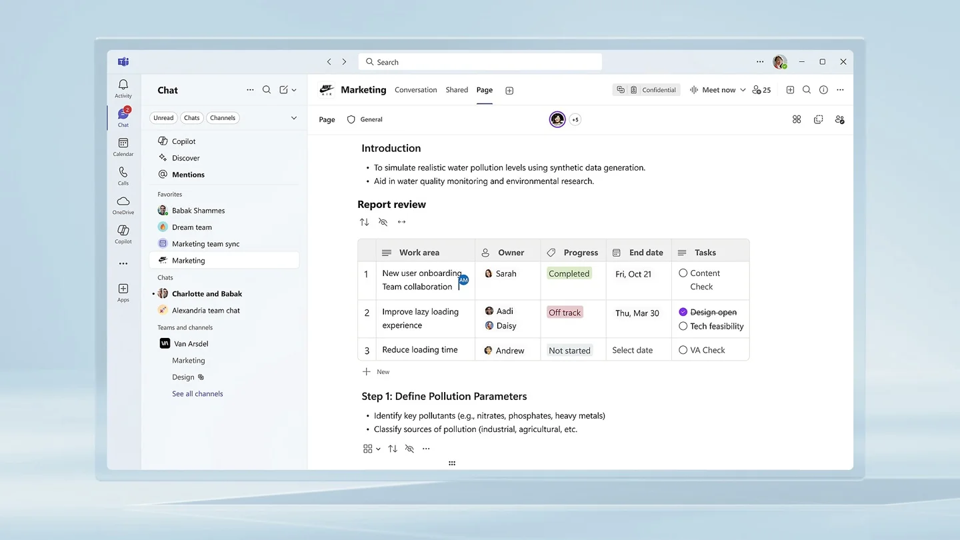Filter chat list by Channels
The image size is (960, 540).
223,118
